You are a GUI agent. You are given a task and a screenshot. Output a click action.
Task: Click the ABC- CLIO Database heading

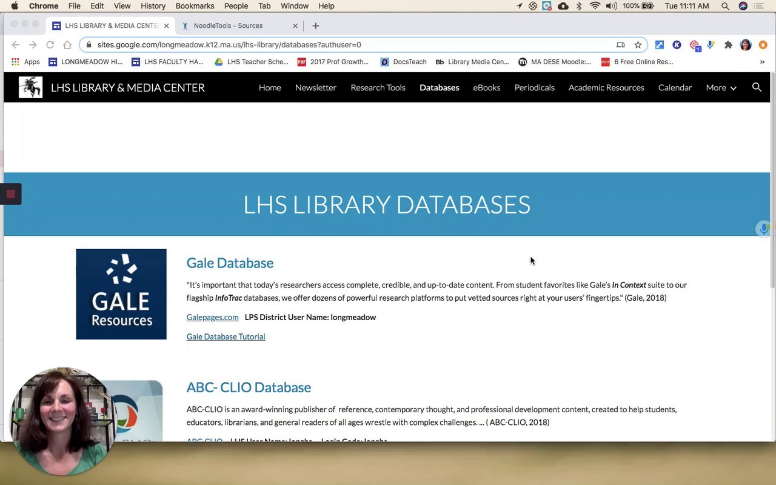[x=249, y=387]
